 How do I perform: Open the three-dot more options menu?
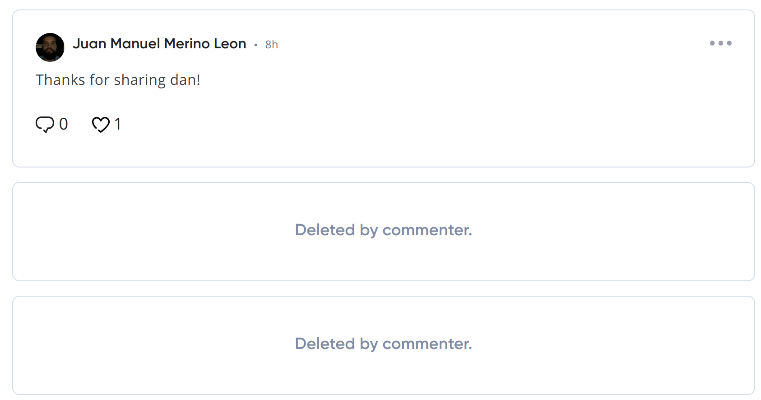[x=720, y=43]
